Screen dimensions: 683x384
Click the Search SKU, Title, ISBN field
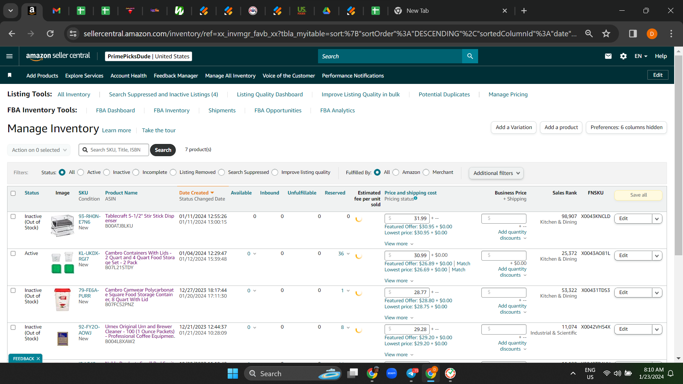pos(114,150)
